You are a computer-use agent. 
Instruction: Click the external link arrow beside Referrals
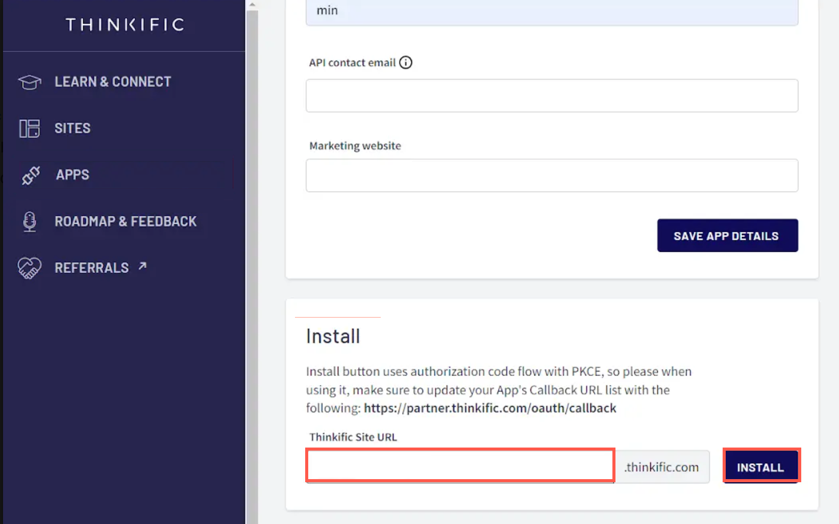tap(142, 266)
